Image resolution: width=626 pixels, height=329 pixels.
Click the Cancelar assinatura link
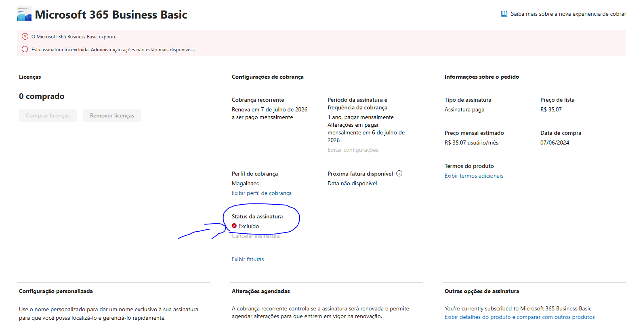point(256,236)
